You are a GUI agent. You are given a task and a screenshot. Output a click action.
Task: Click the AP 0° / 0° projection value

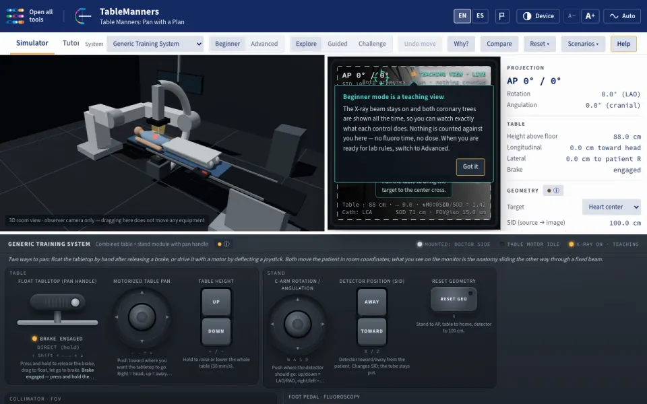534,81
